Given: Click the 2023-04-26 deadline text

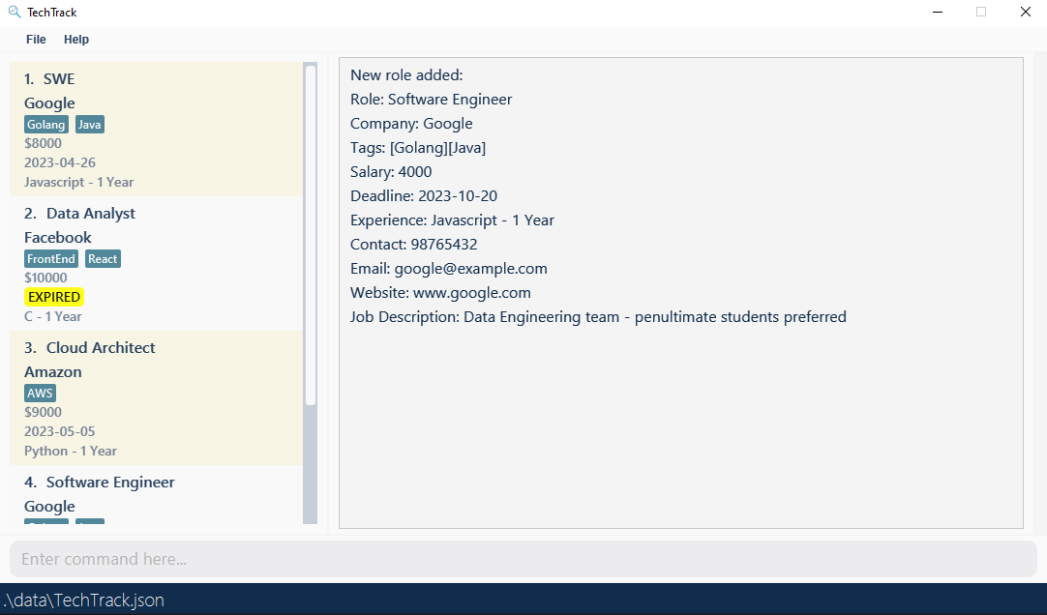Looking at the screenshot, I should (60, 162).
